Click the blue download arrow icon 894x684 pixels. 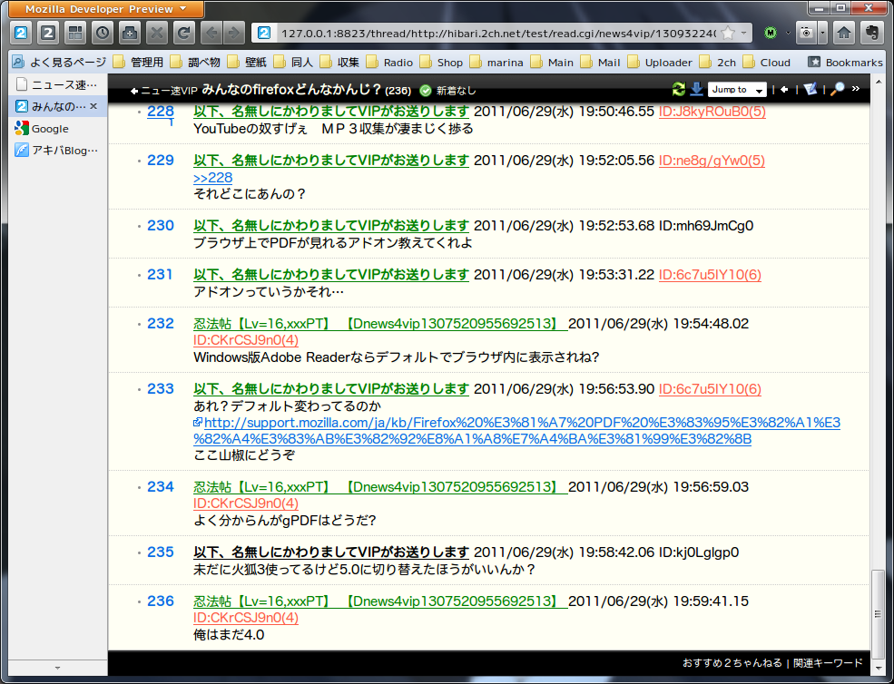pyautogui.click(x=696, y=89)
